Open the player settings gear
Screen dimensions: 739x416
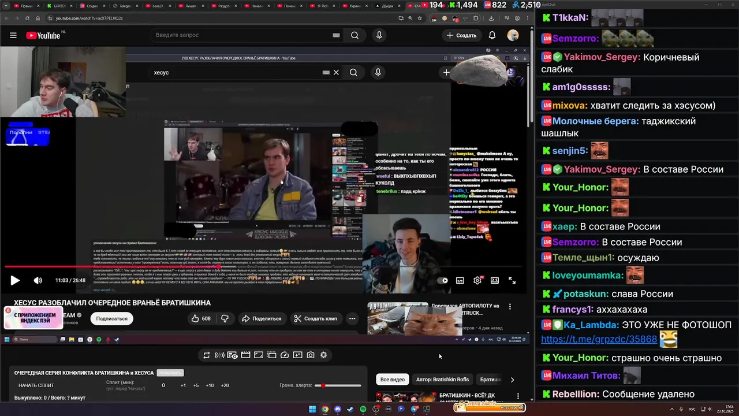477,280
